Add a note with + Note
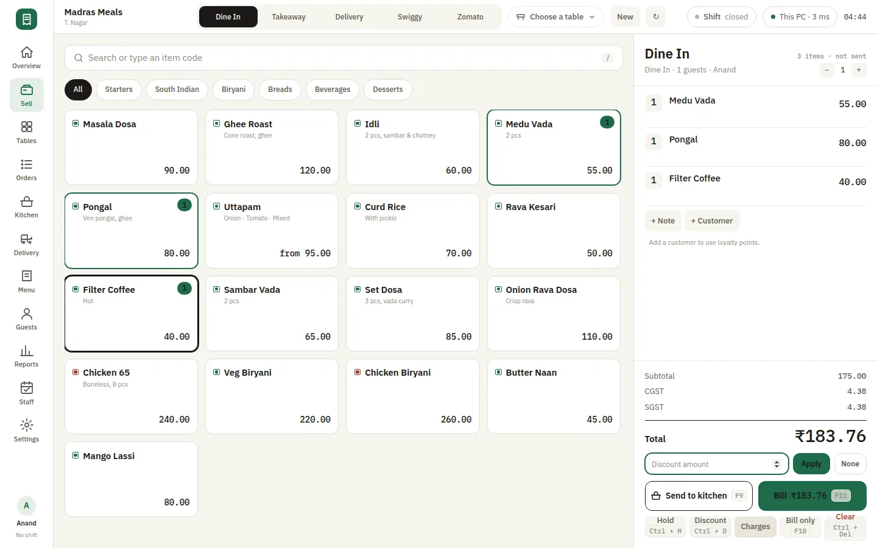 (663, 221)
